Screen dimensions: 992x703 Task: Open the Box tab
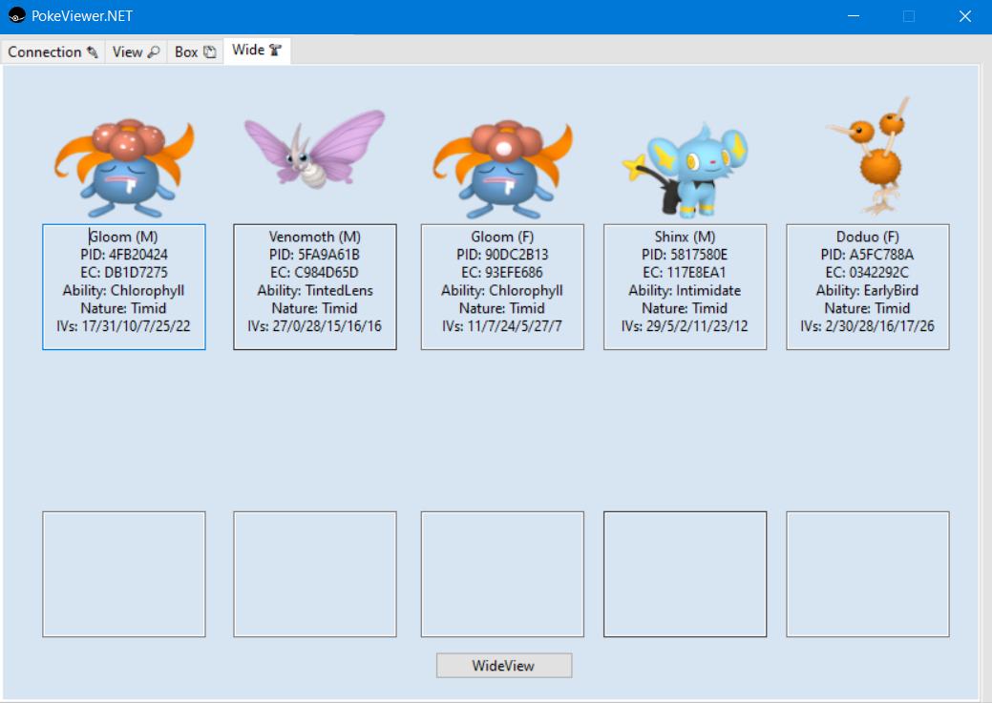point(195,52)
